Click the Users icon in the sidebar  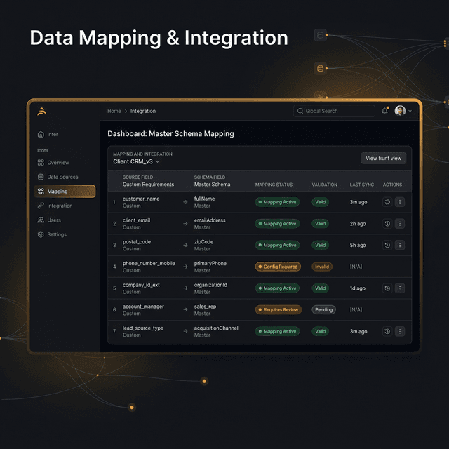[x=41, y=220]
